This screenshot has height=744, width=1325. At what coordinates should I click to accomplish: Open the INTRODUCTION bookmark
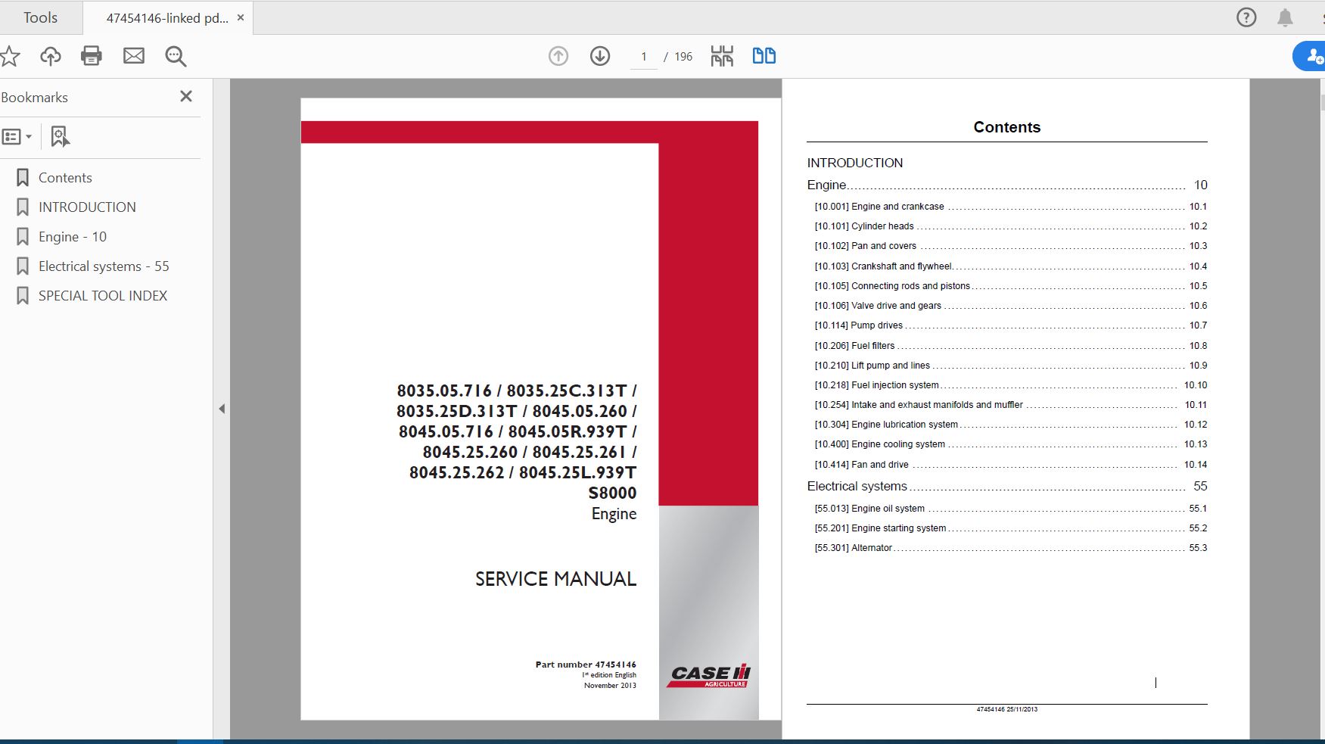click(x=87, y=207)
